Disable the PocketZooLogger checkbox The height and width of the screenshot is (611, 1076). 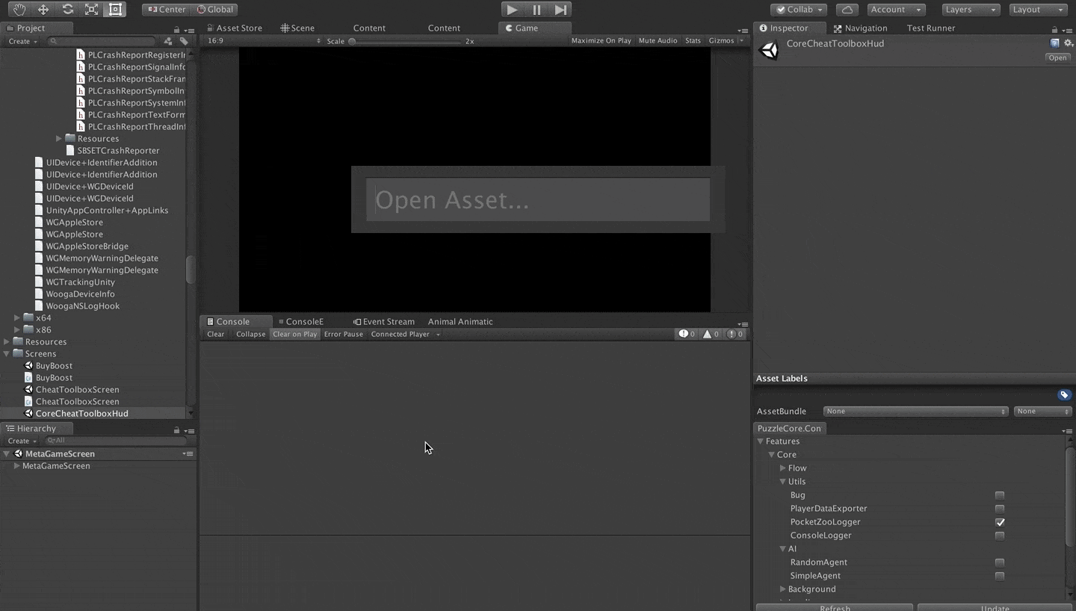tap(1000, 522)
